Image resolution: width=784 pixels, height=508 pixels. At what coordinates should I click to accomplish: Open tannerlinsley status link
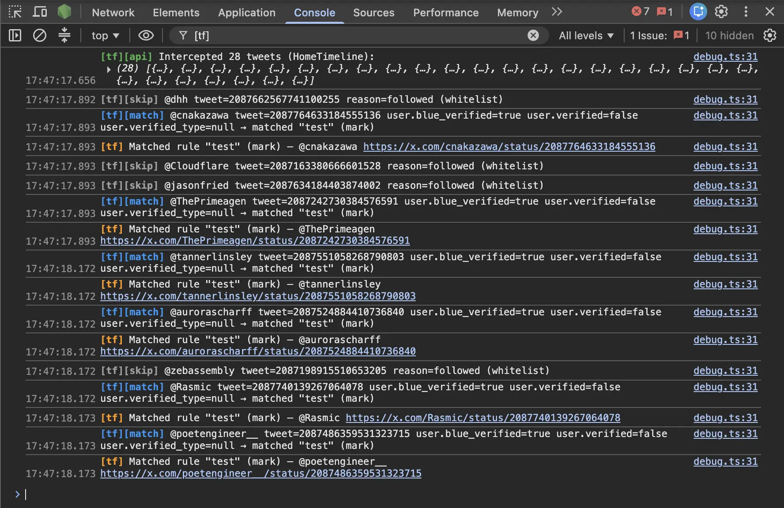click(258, 296)
